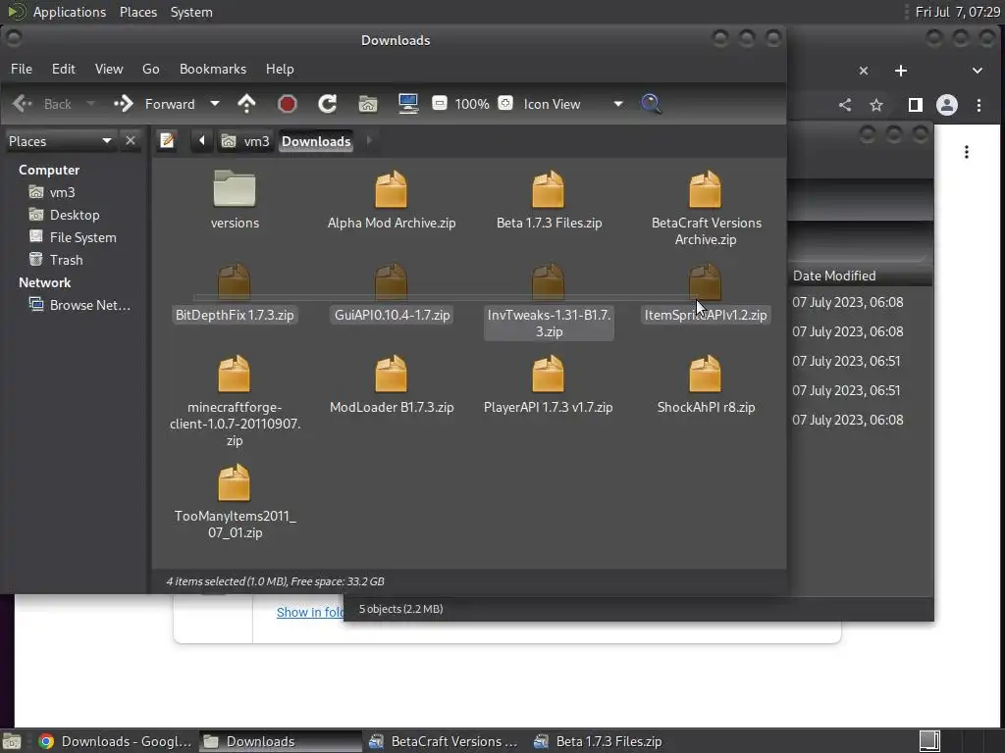Open Computer location from toolbar
This screenshot has height=753, width=1005.
[x=408, y=104]
